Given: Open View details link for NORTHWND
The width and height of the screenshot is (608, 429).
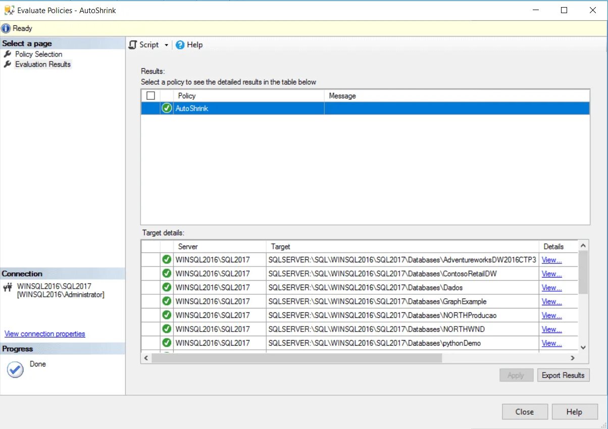Looking at the screenshot, I should [x=551, y=329].
